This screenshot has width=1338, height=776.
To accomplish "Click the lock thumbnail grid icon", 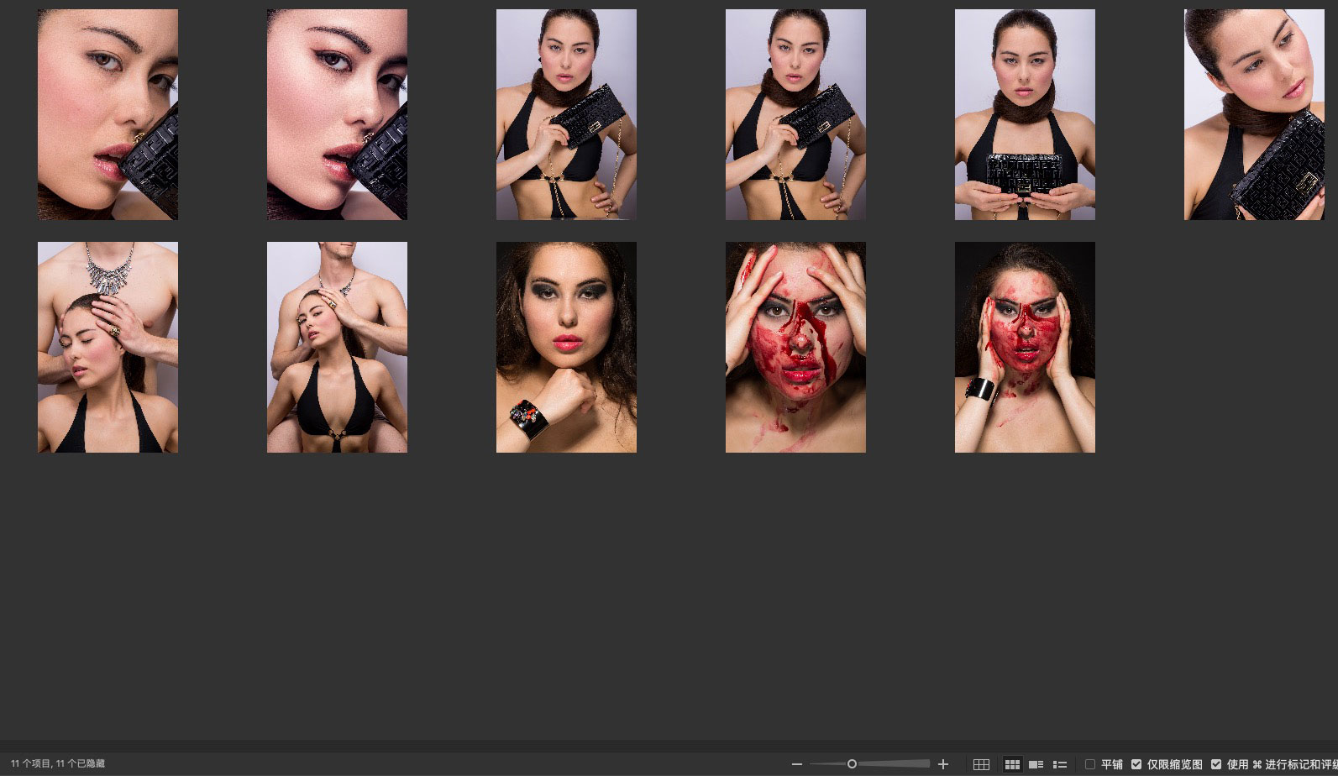I will click(981, 764).
